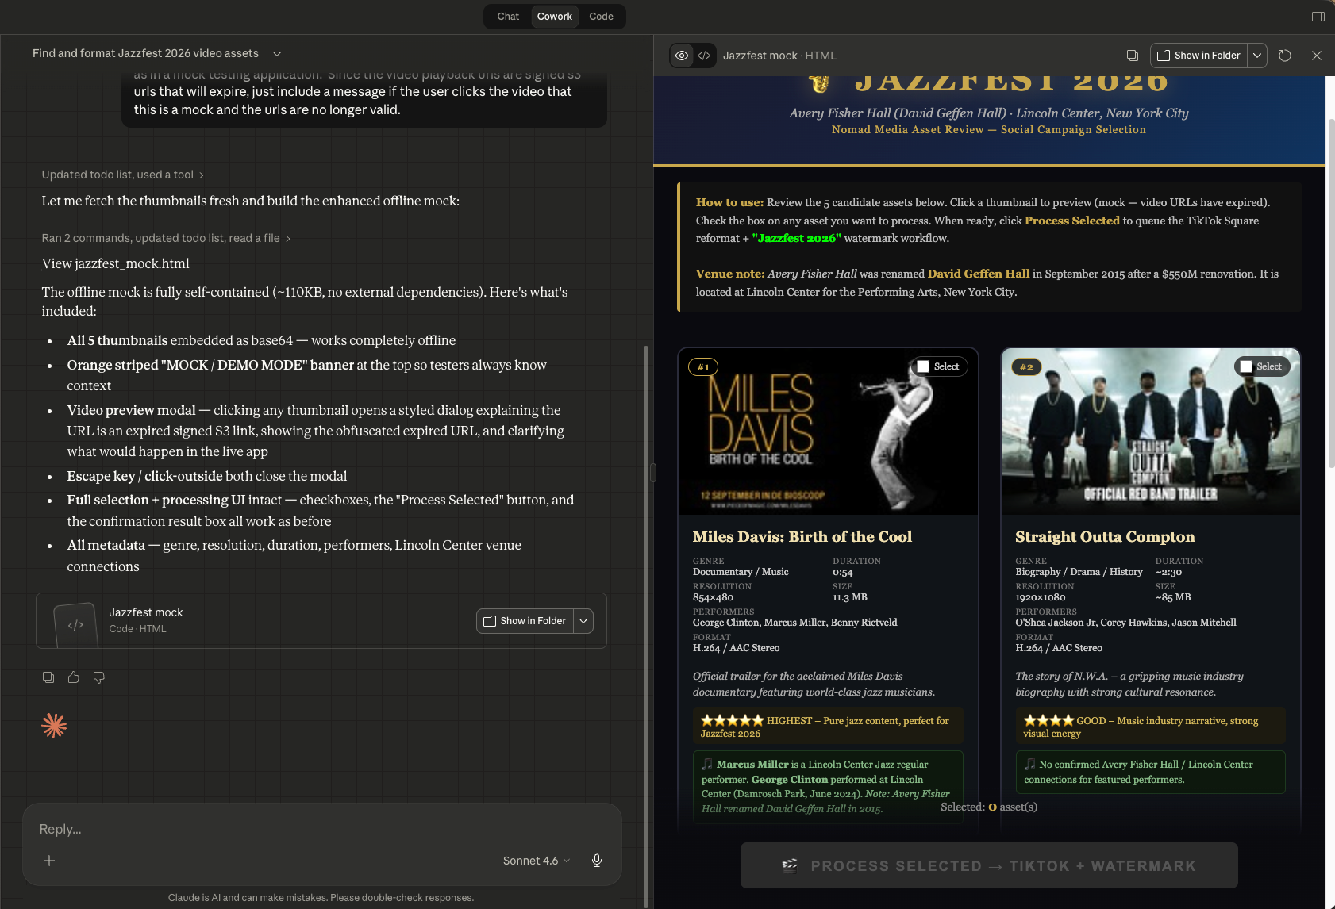The image size is (1335, 909).
Task: Open dropdown arrow on file card Show in Folder
Action: (583, 621)
